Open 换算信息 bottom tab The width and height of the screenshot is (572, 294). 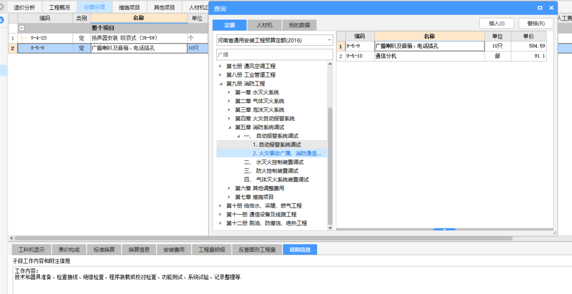[139, 250]
